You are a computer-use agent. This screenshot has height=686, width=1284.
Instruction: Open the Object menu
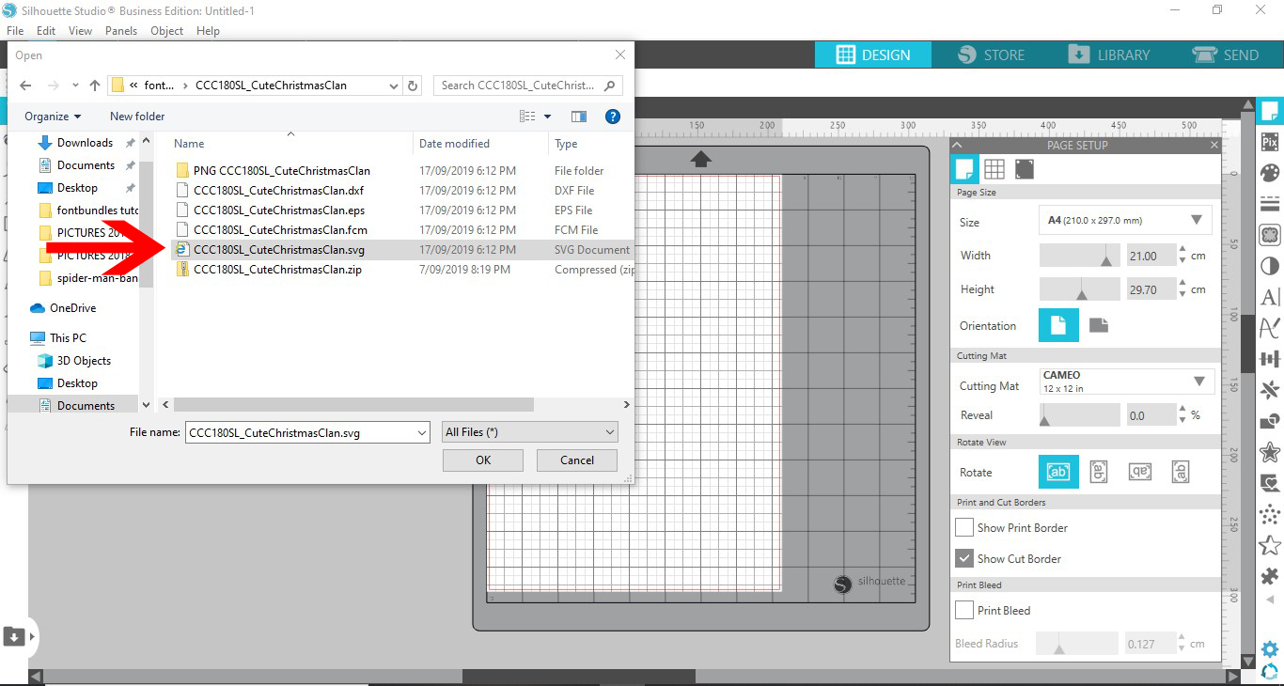point(167,31)
